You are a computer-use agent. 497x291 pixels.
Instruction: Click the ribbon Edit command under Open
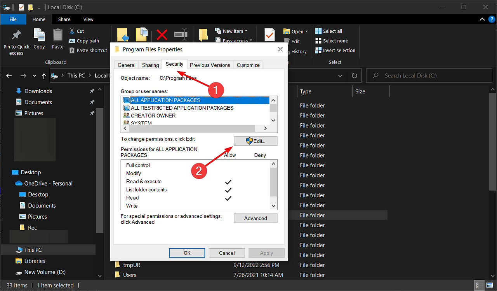click(x=292, y=41)
